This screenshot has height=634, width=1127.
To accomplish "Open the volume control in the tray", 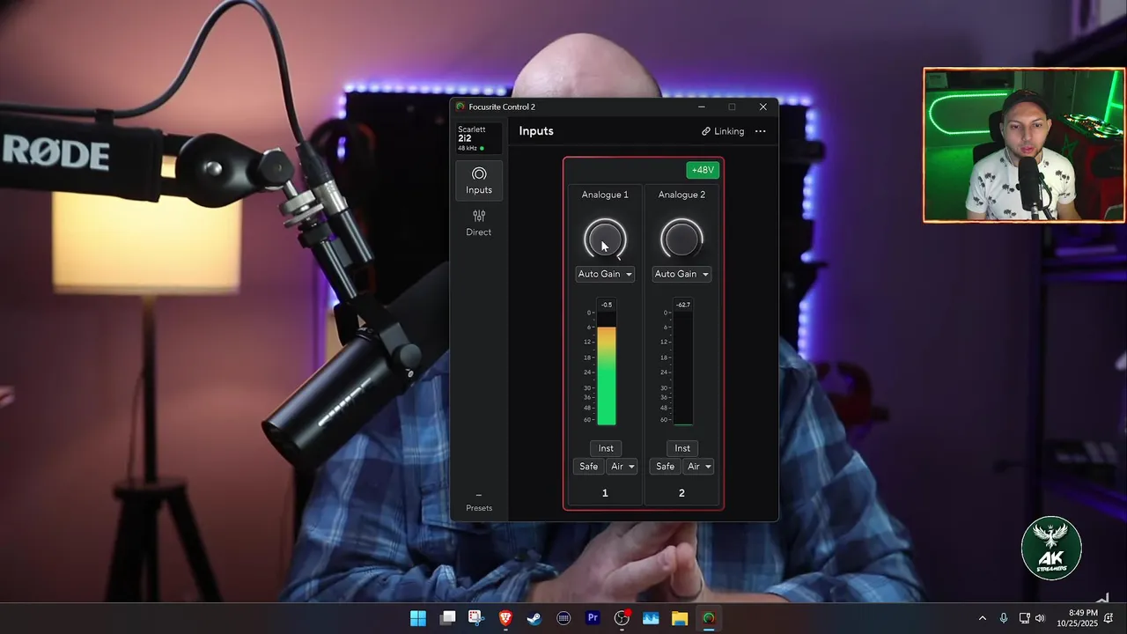I will pos(1040,618).
